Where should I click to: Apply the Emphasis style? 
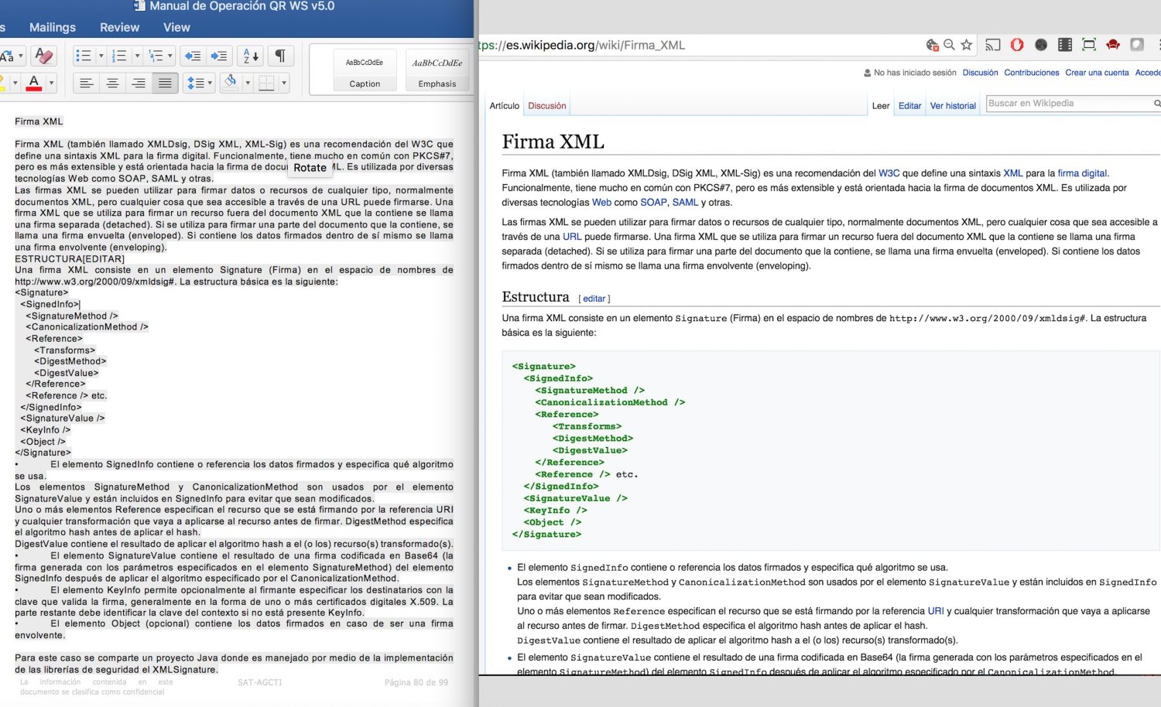(437, 70)
